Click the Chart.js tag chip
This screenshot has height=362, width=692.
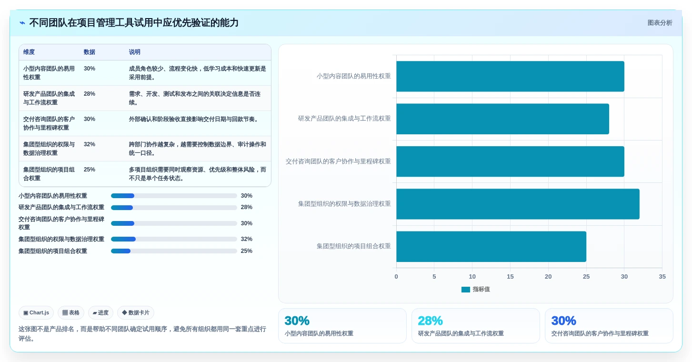point(36,313)
